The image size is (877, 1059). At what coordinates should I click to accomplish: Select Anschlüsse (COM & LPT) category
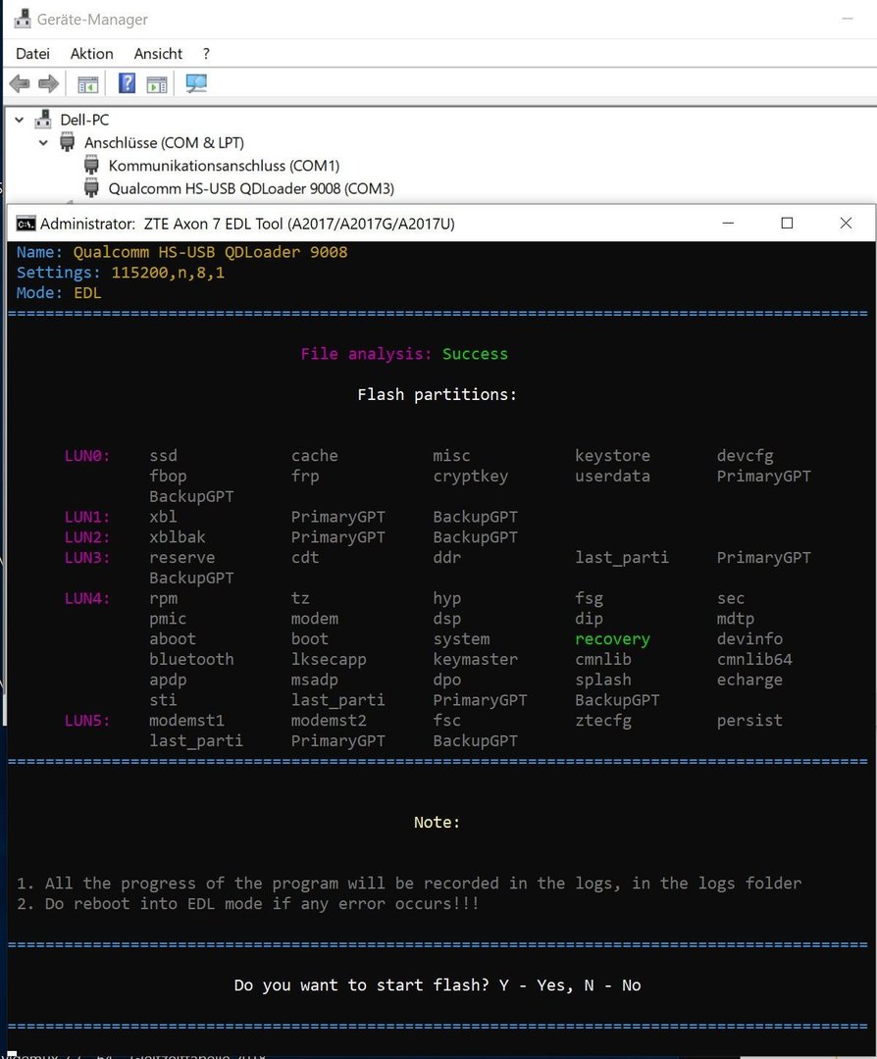click(x=164, y=143)
